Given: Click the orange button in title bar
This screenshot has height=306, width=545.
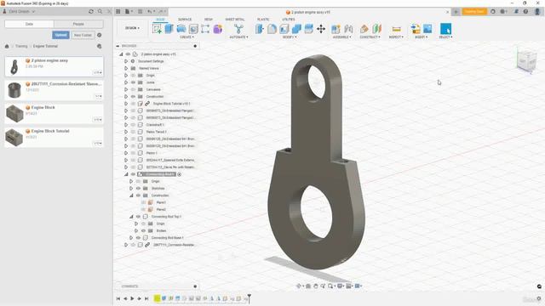Looking at the screenshot, I should click(474, 11).
